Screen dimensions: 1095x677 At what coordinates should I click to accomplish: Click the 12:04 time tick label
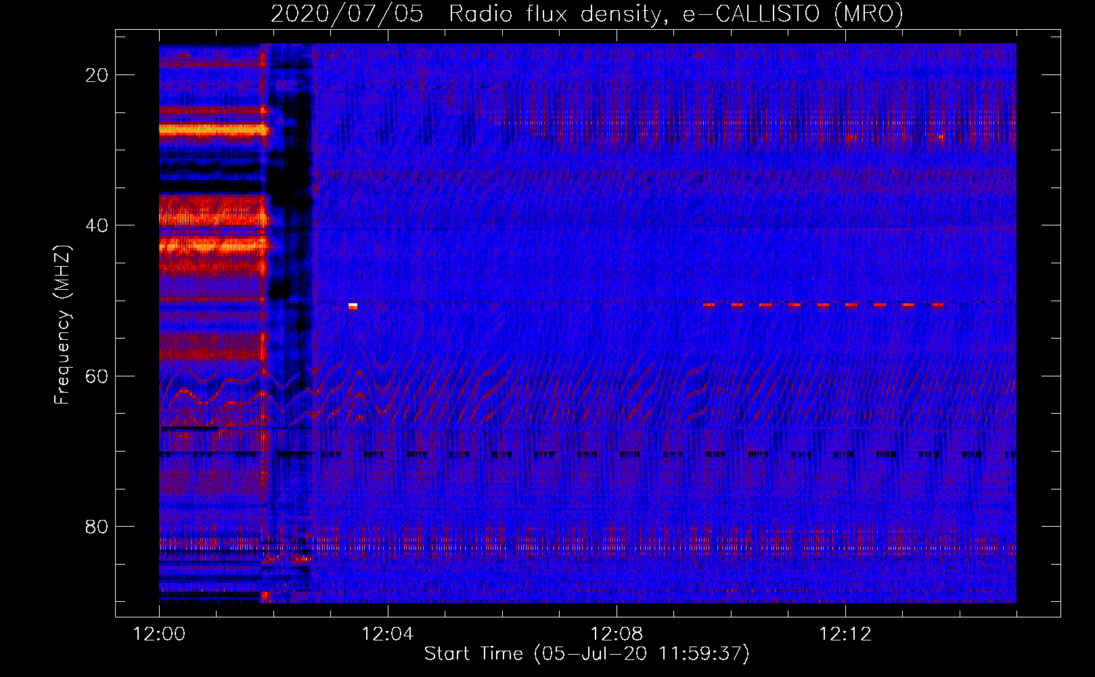click(x=387, y=634)
